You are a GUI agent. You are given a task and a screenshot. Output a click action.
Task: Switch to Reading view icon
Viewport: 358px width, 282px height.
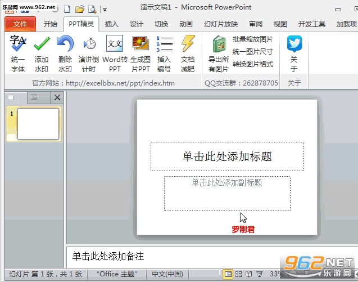click(248, 274)
